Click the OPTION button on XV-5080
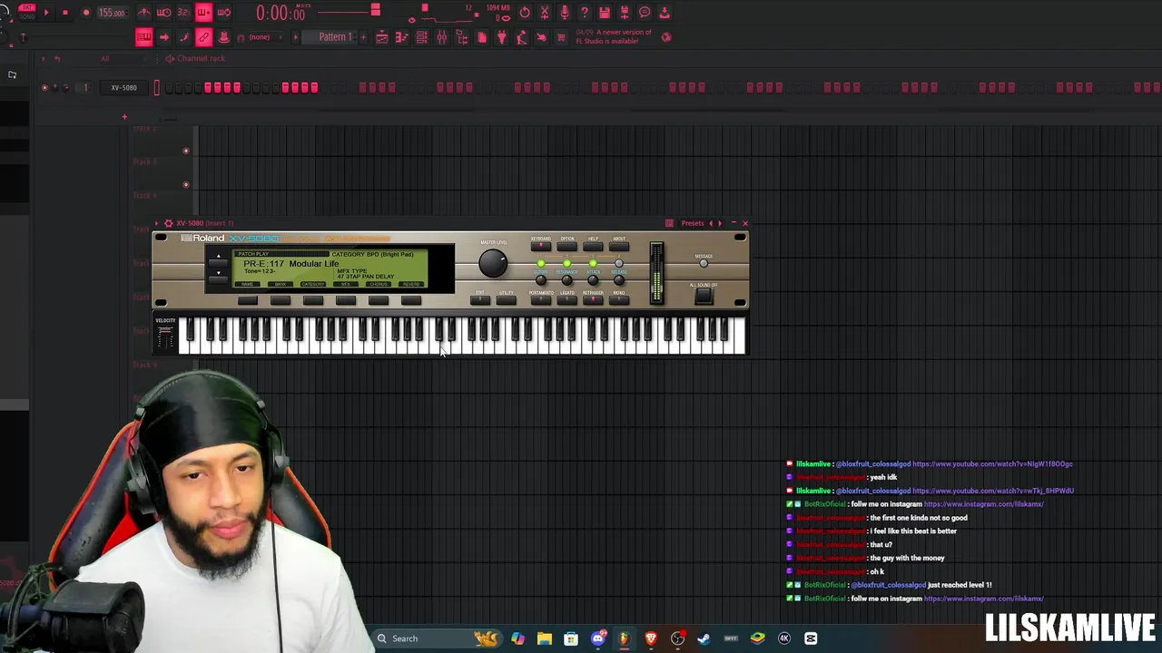This screenshot has height=653, width=1162. point(567,246)
